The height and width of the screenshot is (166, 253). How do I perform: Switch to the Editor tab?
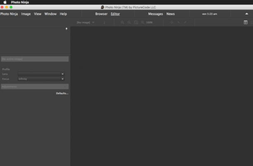coord(115,14)
